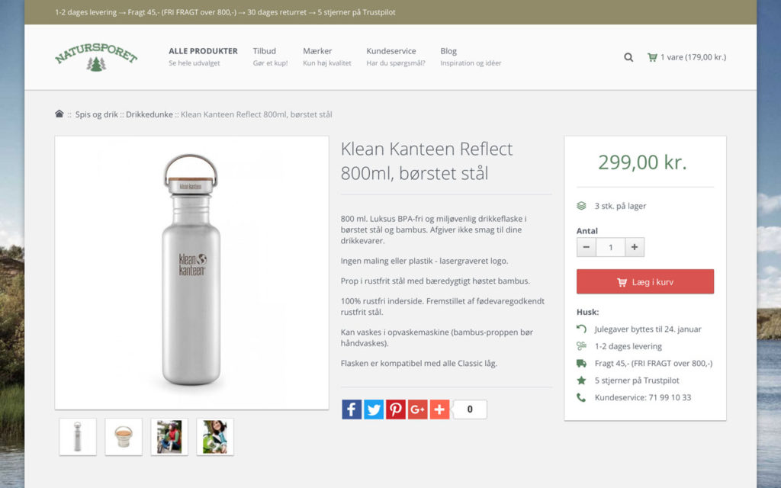The width and height of the screenshot is (781, 488).
Task: Share product on Facebook
Action: click(x=352, y=409)
